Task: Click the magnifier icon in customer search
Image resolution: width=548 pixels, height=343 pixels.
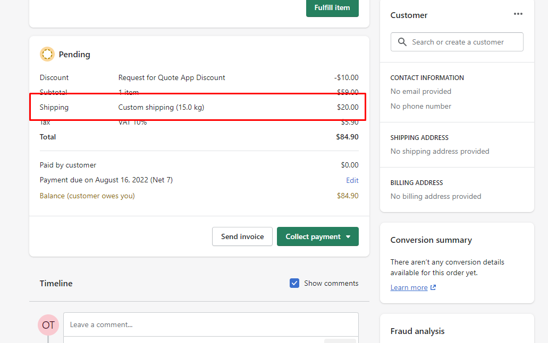Action: click(x=402, y=42)
